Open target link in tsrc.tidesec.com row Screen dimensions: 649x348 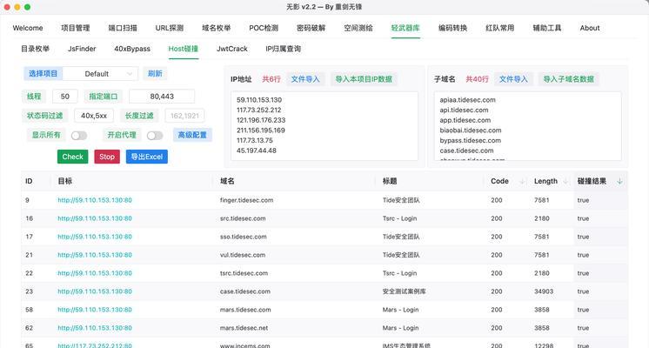tap(95, 273)
